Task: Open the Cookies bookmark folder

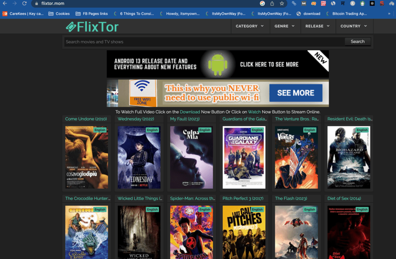Action: pyautogui.click(x=59, y=14)
